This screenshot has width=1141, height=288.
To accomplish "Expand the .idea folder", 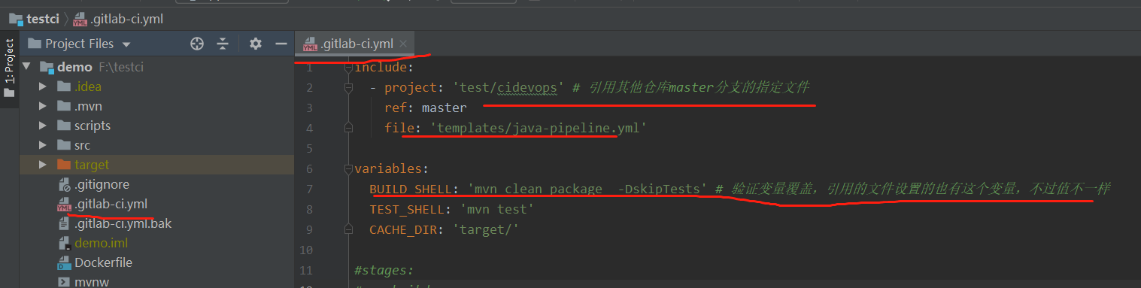I will (44, 86).
